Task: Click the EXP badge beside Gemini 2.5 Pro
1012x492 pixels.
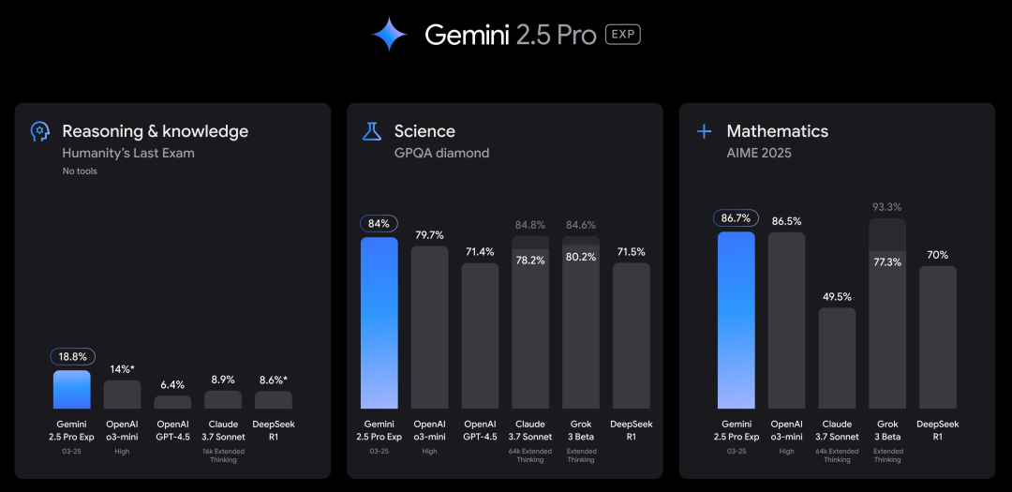Action: (x=622, y=35)
